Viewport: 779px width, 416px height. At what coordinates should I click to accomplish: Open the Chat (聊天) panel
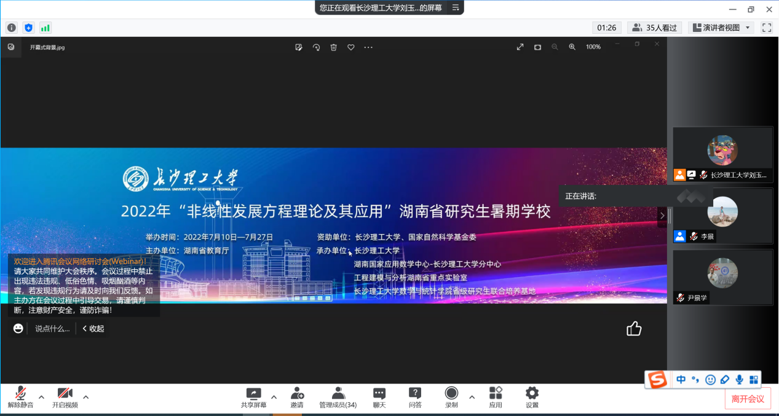379,397
